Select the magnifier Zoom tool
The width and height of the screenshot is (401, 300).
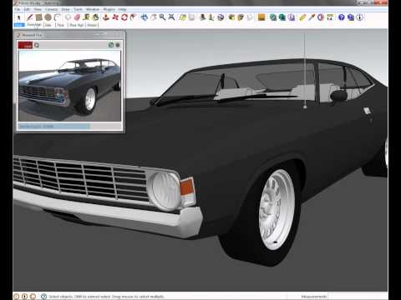click(x=162, y=17)
